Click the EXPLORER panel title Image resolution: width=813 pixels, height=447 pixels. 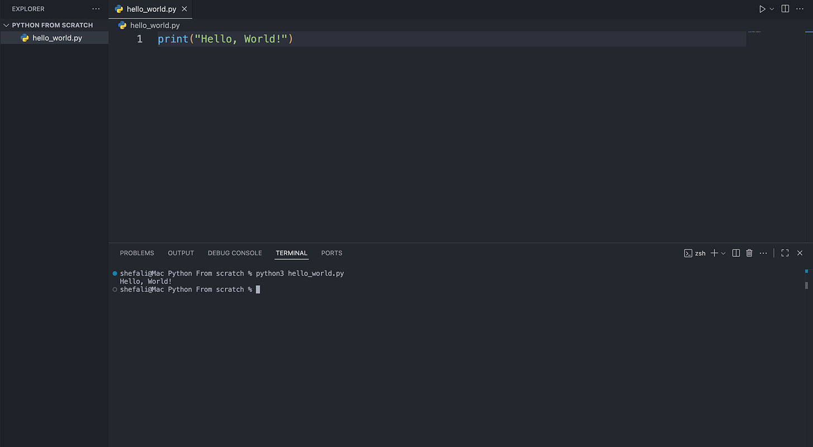coord(28,9)
